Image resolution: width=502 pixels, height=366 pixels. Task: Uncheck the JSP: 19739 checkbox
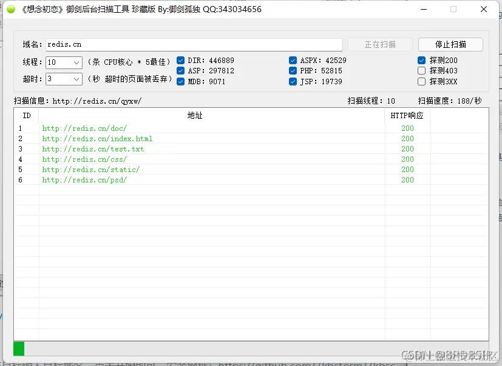[293, 82]
